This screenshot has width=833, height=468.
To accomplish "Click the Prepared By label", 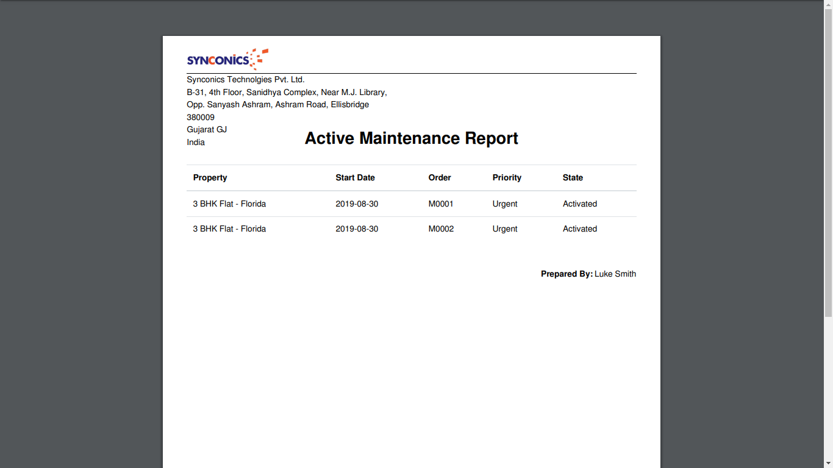I will 567,274.
